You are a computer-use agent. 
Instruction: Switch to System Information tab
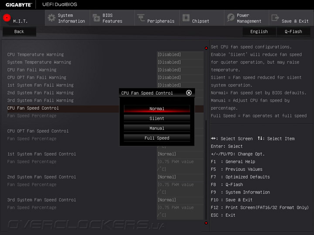tap(68, 18)
